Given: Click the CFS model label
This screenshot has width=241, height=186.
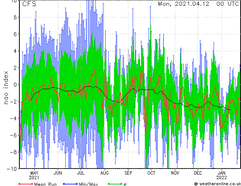Looking at the screenshot, I should [29, 4].
